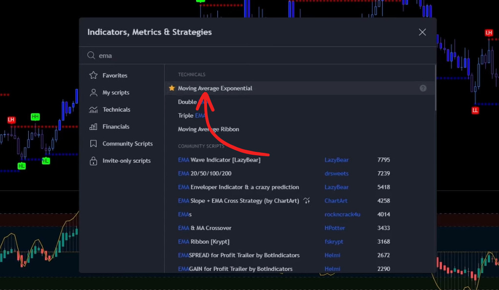Select EMA & MA Crossover script

click(x=205, y=228)
